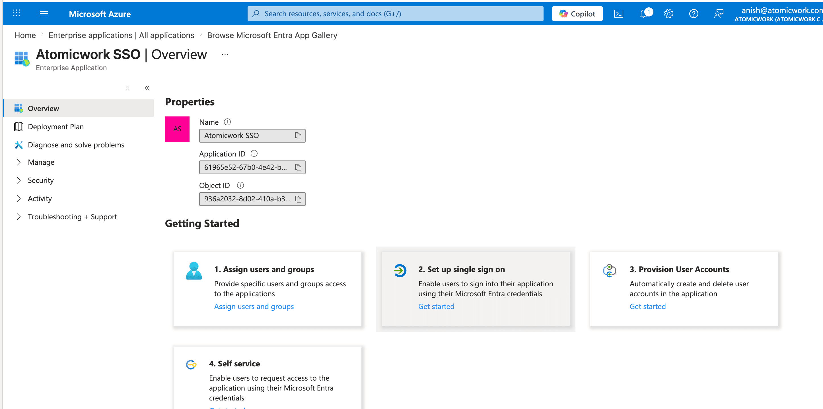Open the Provision User Accounts card
The image size is (823, 409).
(684, 289)
